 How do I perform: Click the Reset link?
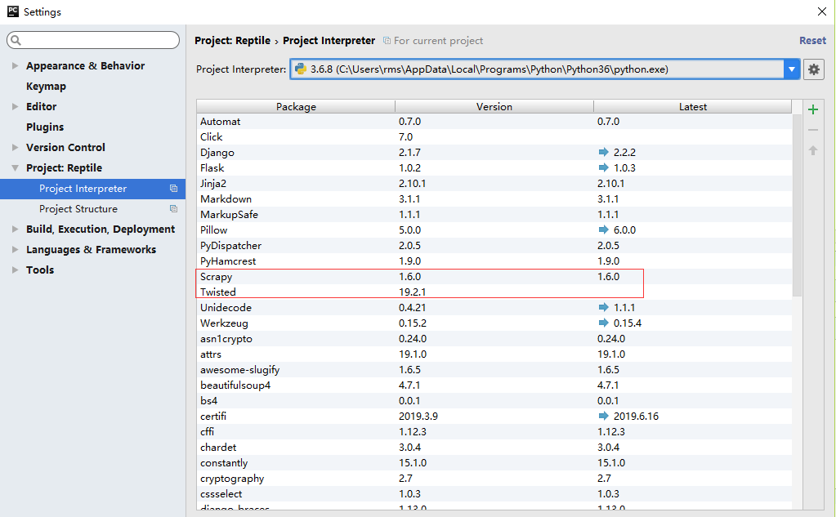(812, 41)
